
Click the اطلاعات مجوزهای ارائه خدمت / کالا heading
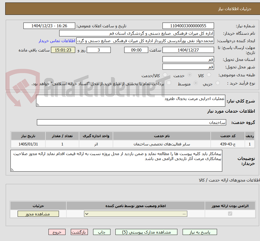pyautogui.click(x=229, y=180)
